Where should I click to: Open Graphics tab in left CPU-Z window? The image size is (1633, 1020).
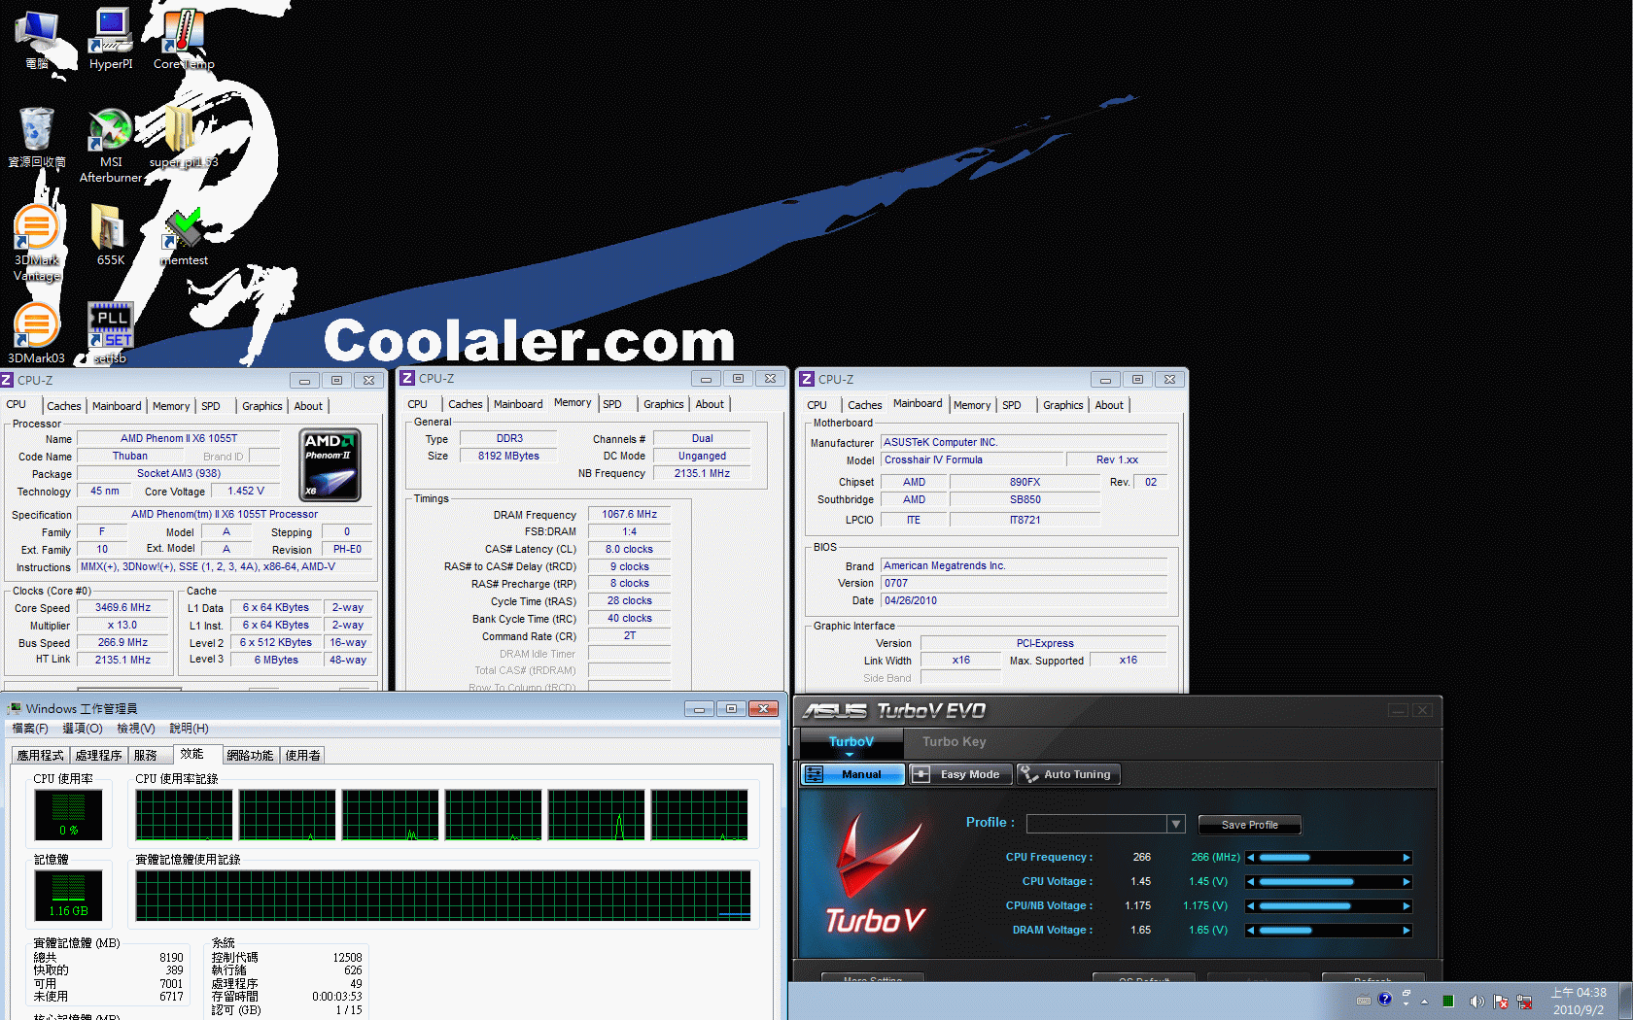tap(262, 406)
